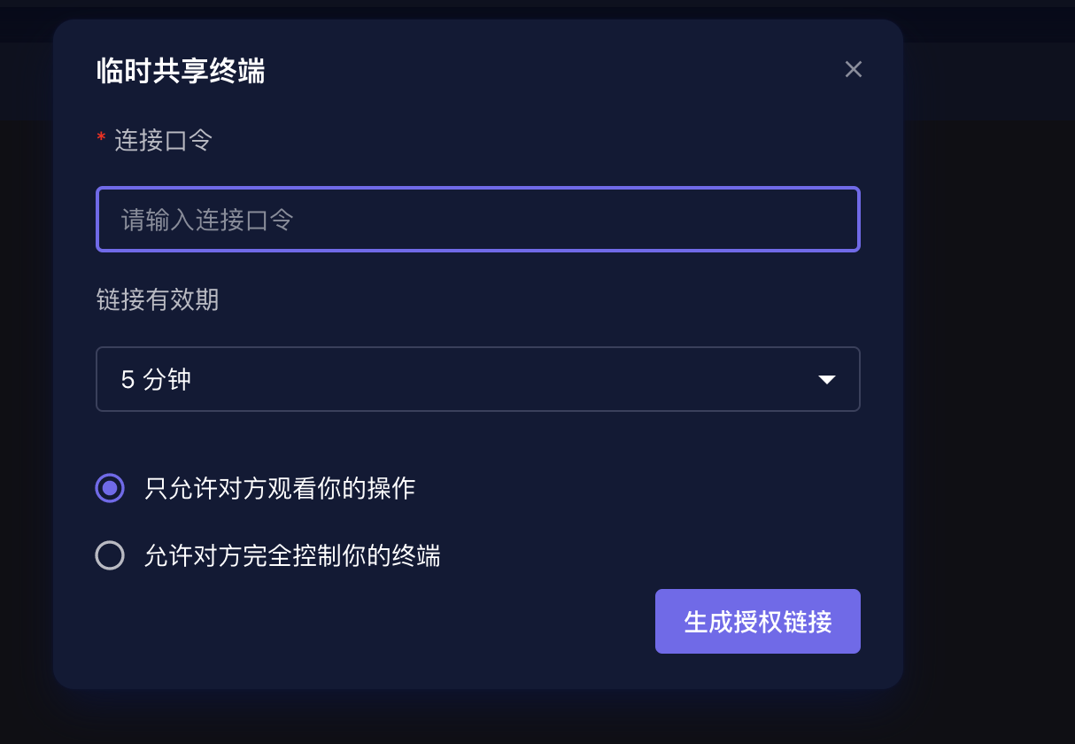The height and width of the screenshot is (744, 1075).
Task: Click the 链接有效期 label
Action: (x=158, y=300)
